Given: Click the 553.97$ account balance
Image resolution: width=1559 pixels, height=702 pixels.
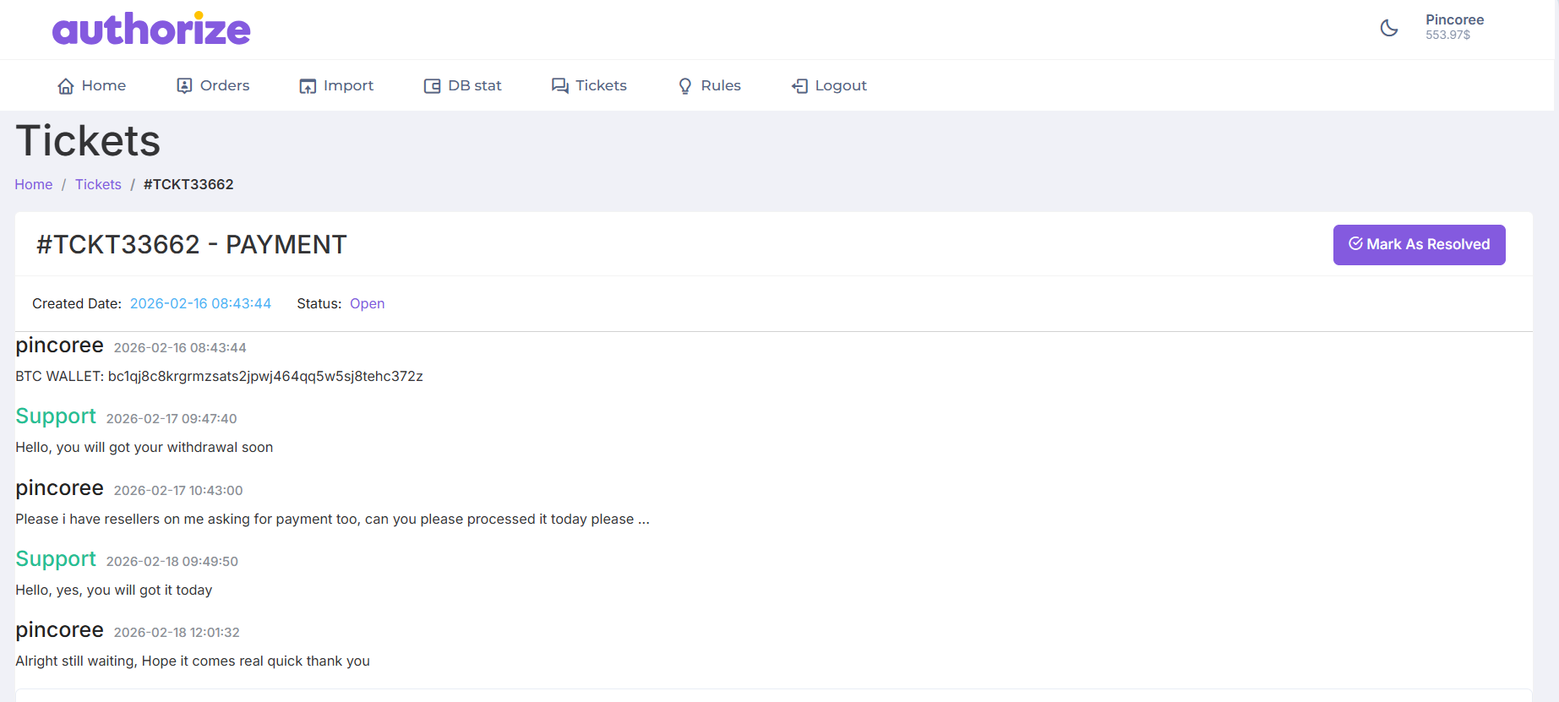Looking at the screenshot, I should (1447, 35).
